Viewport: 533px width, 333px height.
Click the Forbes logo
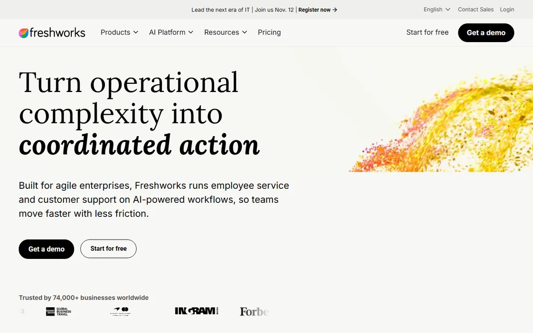pos(254,311)
